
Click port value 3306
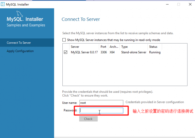pyautogui.click(x=103, y=52)
